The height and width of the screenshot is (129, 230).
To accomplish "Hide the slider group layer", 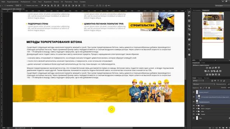I will point(194,111).
